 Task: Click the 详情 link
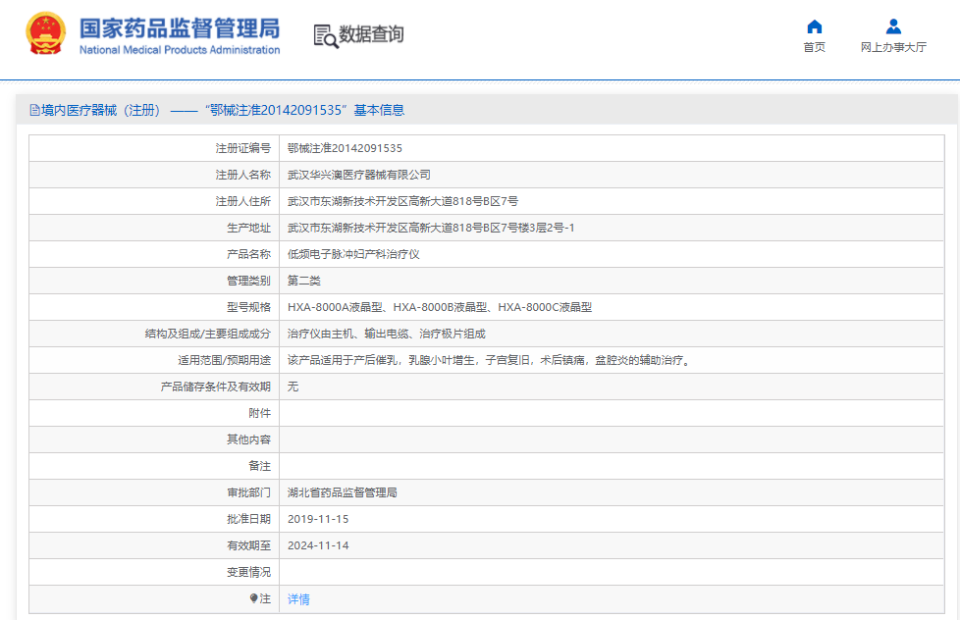pos(298,598)
